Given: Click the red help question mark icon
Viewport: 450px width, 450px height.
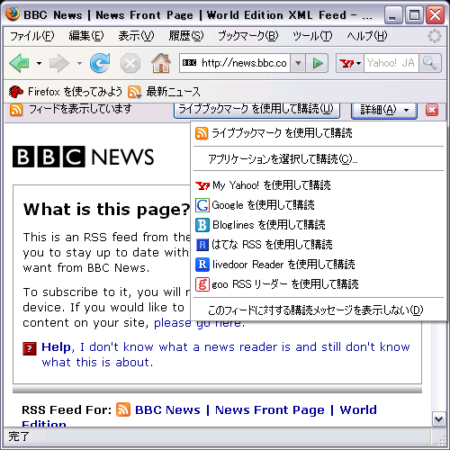Looking at the screenshot, I should coord(30,348).
